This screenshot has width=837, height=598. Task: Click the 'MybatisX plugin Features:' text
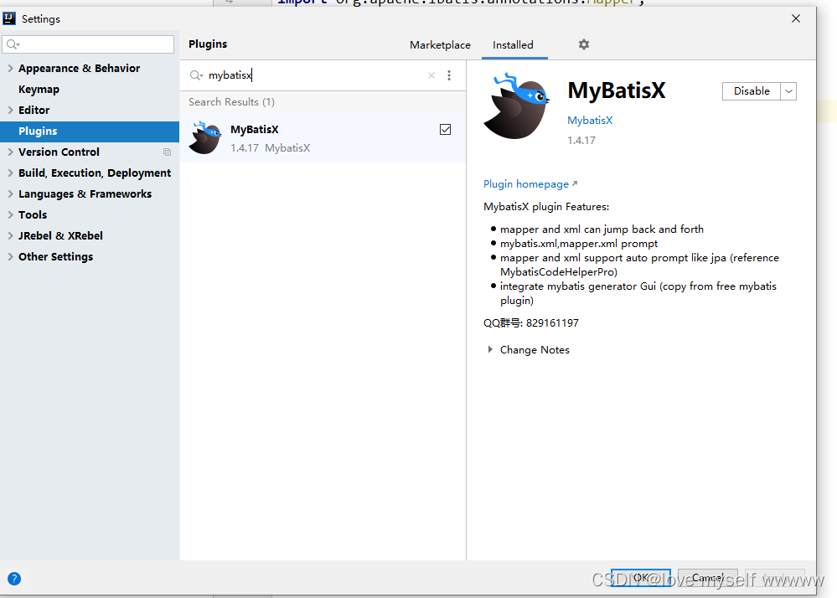[x=546, y=207]
